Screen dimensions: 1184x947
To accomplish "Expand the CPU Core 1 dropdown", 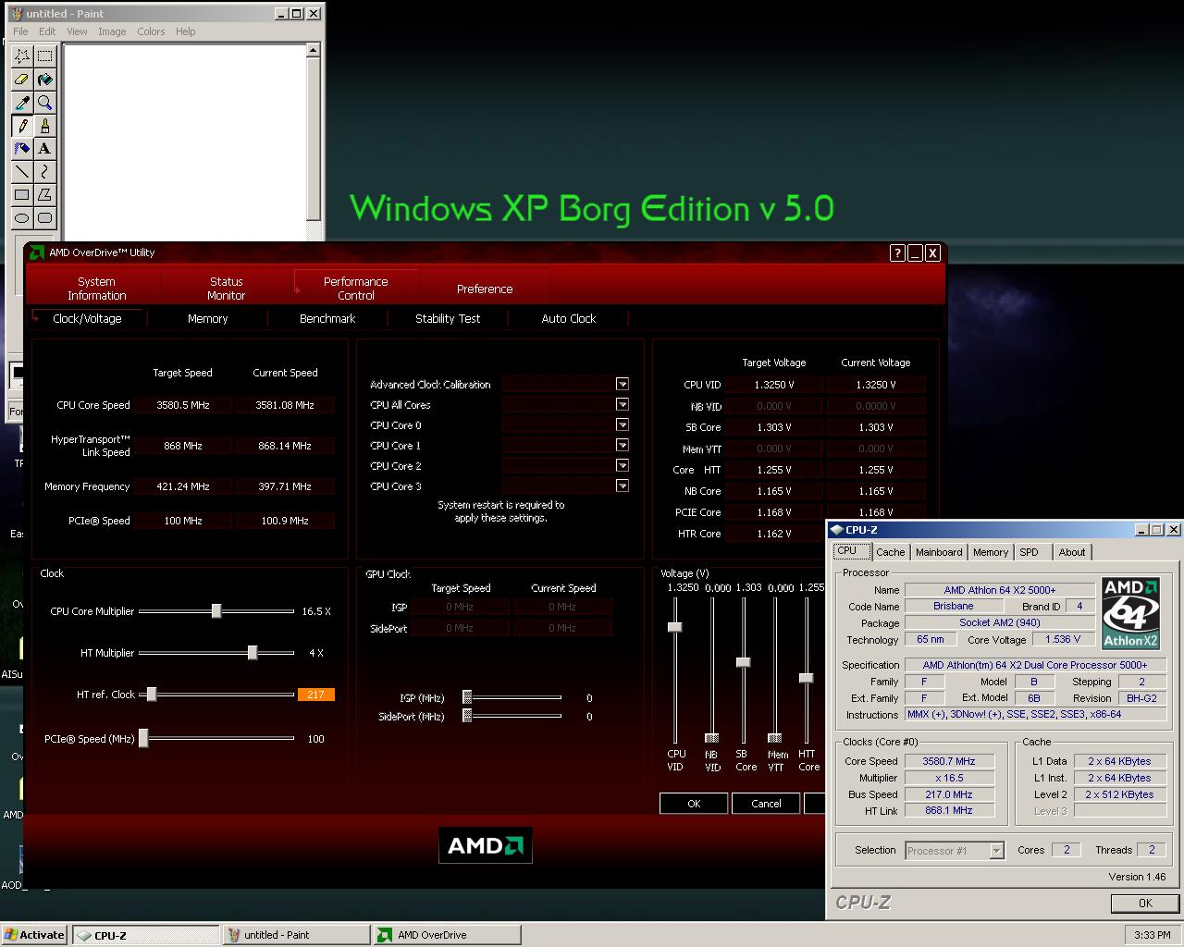I will (x=623, y=445).
